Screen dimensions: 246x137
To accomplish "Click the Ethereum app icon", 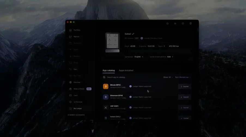I will coord(106,97).
